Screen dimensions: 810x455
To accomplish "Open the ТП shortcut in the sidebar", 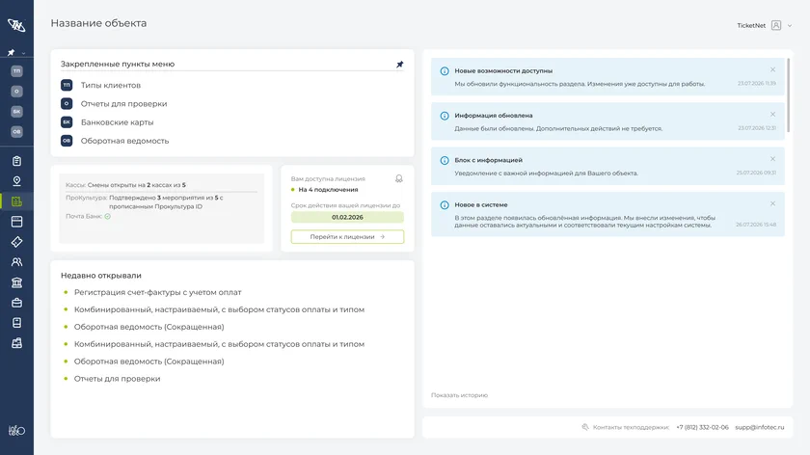I will pyautogui.click(x=16, y=70).
